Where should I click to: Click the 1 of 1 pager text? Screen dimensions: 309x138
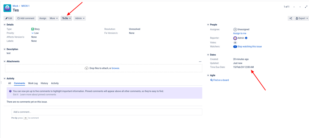(x=286, y=7)
